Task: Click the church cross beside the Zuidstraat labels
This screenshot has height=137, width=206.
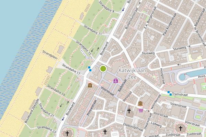Action: (181, 128)
